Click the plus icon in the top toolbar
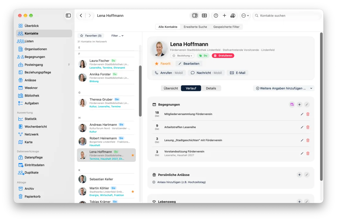 224,15
